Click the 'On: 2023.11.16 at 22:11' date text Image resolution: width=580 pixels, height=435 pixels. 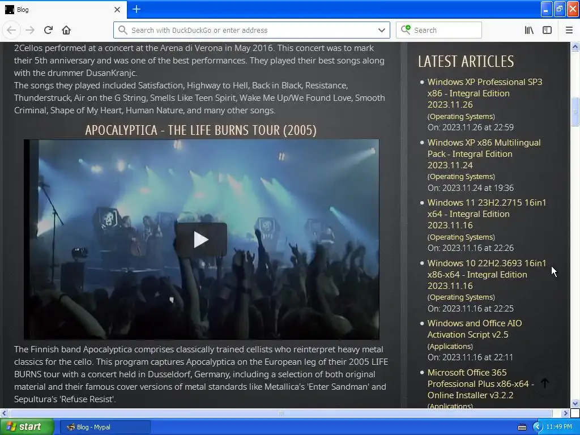[470, 357]
